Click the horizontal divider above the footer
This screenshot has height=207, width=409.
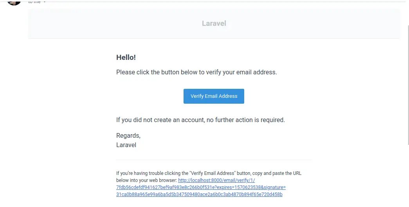point(214,160)
